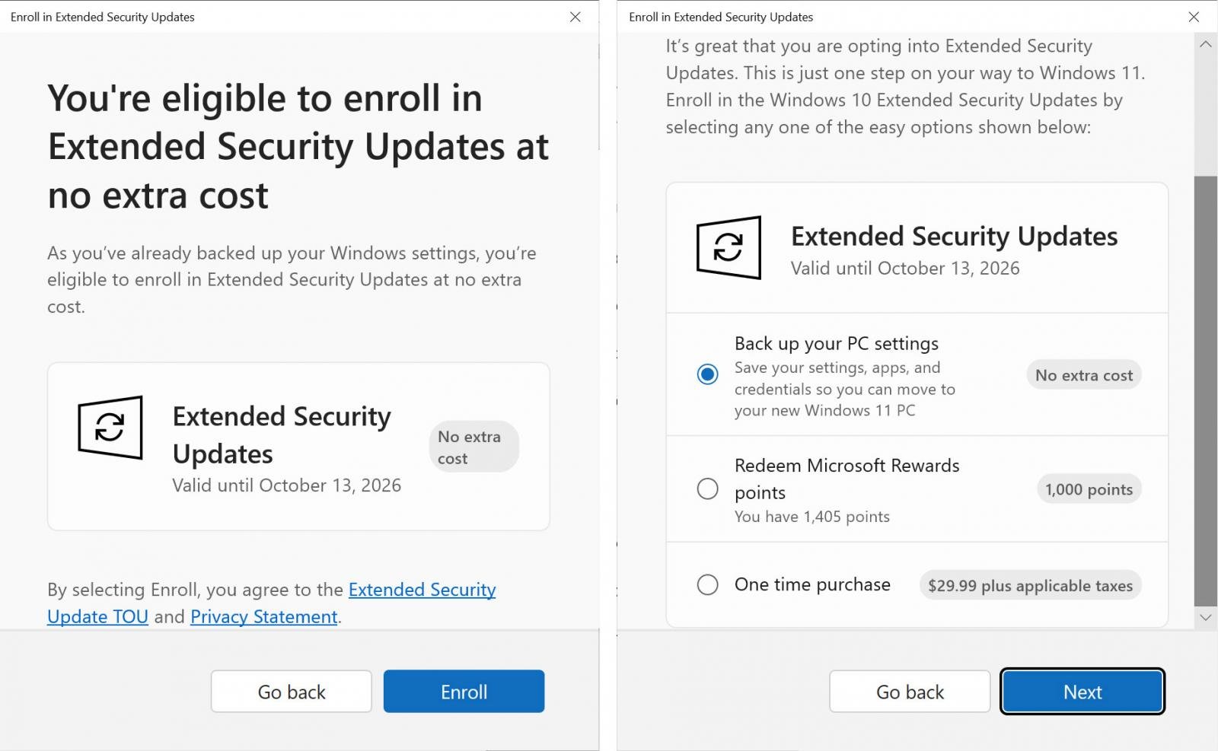1218x751 pixels.
Task: Open the Privacy Statement link
Action: tap(263, 616)
